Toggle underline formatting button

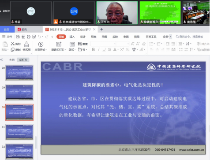pyautogui.click(x=104, y=49)
